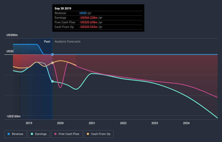Toggle the Revenue legend button
222x142 pixels.
[x=15, y=134]
